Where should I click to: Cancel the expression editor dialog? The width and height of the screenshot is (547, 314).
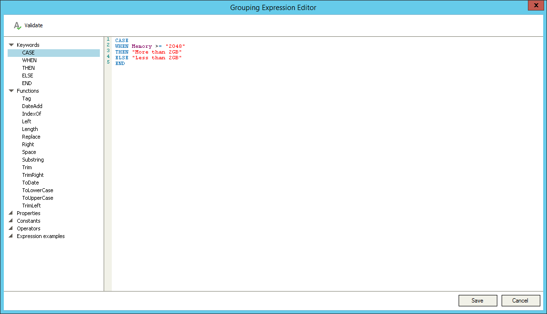tap(521, 301)
